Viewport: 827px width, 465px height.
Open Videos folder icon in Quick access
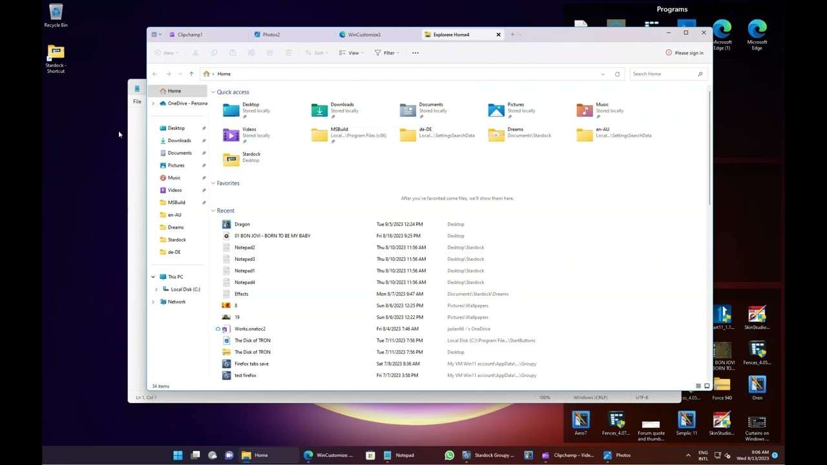(231, 134)
